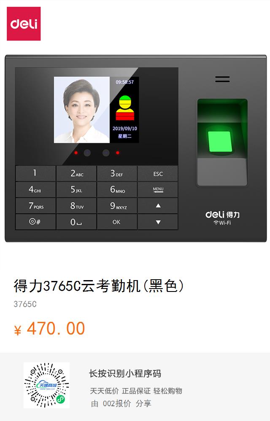This screenshot has height=421, width=270.
Task: Tap the OK key on keypad
Action: [117, 222]
